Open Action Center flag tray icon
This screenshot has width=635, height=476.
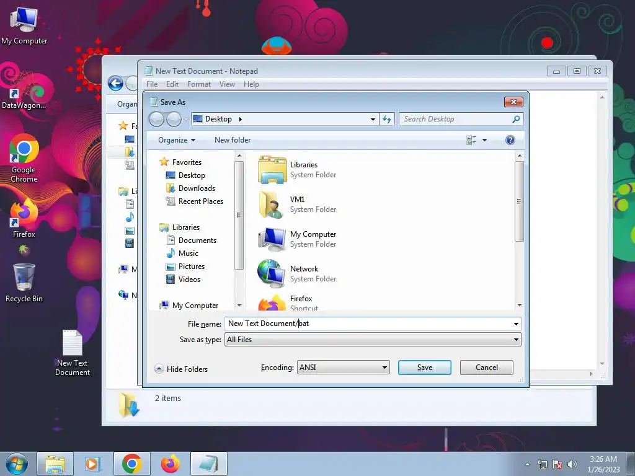[557, 464]
